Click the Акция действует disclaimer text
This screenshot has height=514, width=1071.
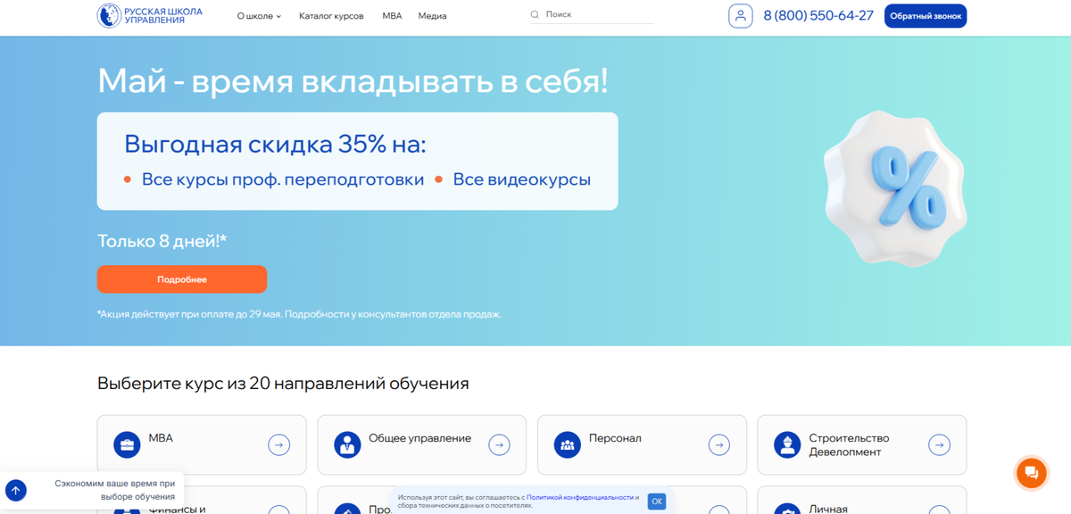299,314
